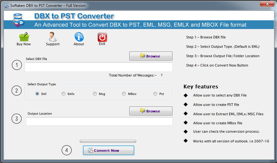Click the window title 'Softaken DBX to PST Converter'

[48, 6]
